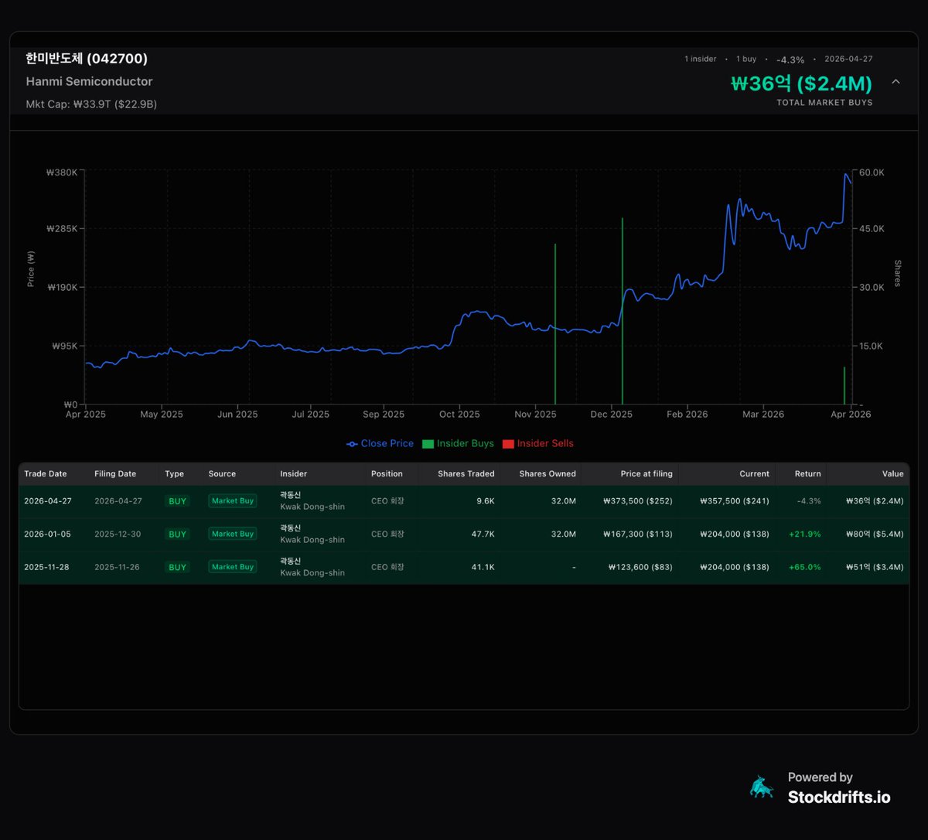Screen dimensions: 928x840
Task: Sort by Current column header
Action: click(x=754, y=473)
